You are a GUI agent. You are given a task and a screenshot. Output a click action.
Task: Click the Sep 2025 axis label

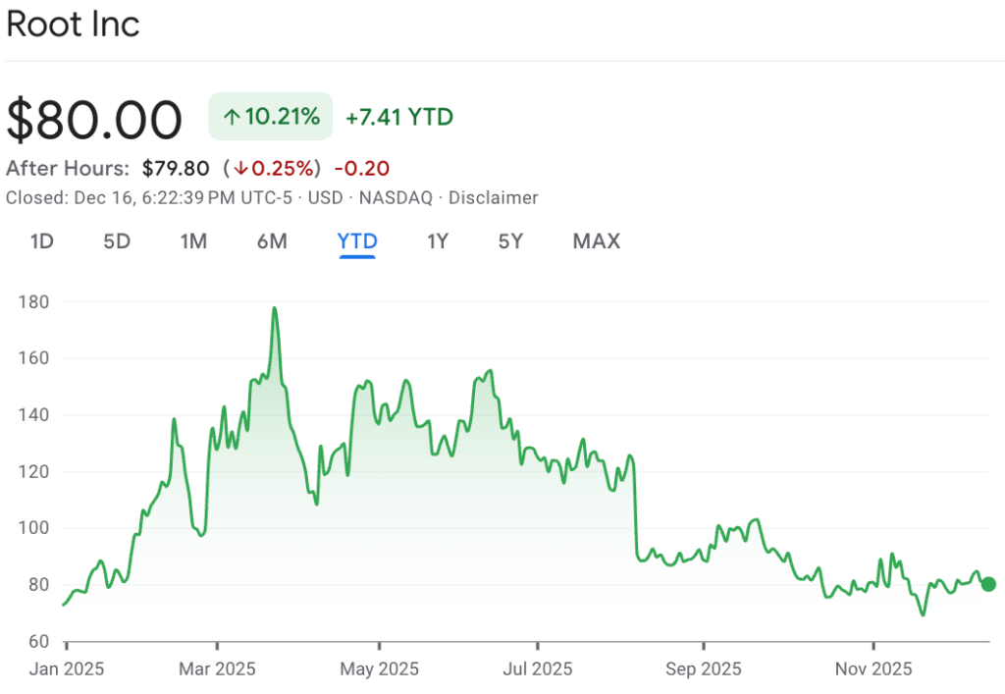703,668
